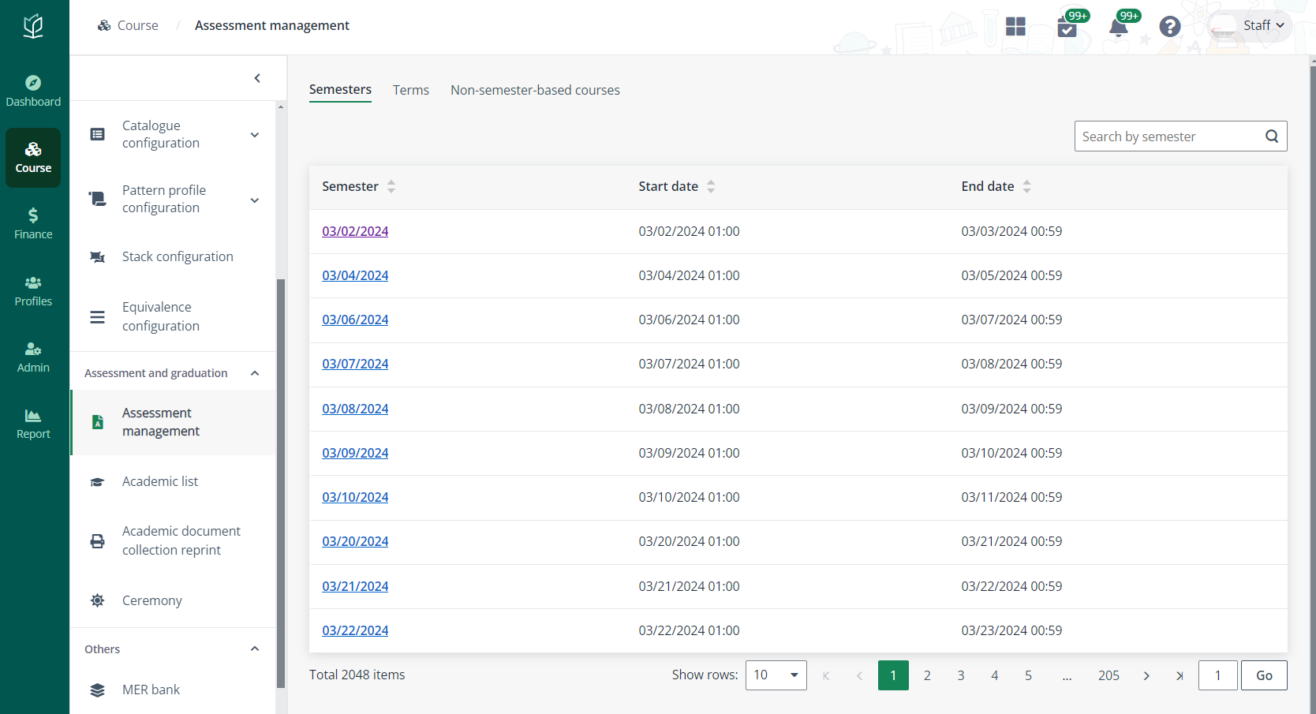Image resolution: width=1316 pixels, height=714 pixels.
Task: Click the Stack configuration icon
Action: point(97,257)
